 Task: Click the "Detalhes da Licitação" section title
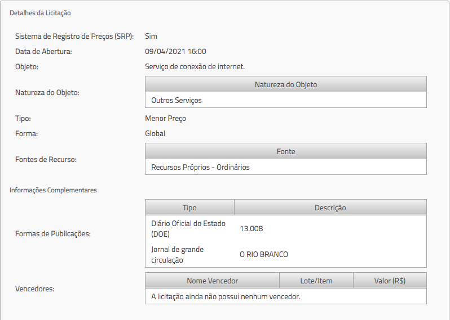pyautogui.click(x=40, y=12)
